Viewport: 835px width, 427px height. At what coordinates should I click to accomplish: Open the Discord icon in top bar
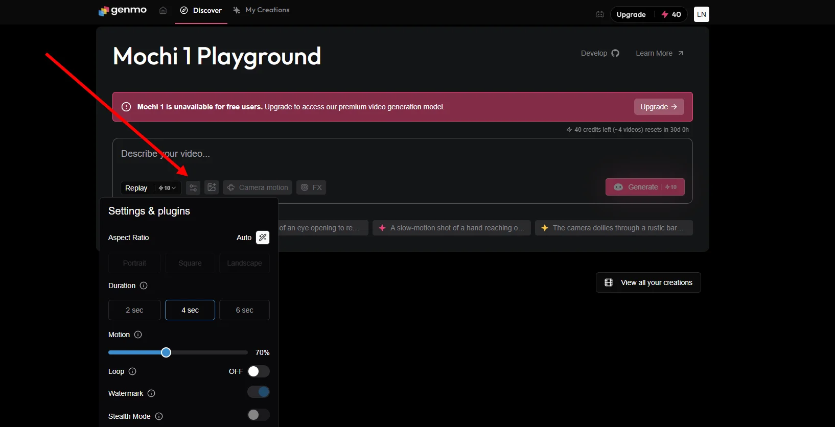point(600,14)
